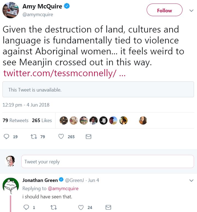
Task: Reply to Jonathan Green's comment
Action: (26, 208)
